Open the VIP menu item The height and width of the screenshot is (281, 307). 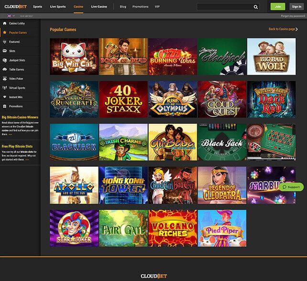(157, 7)
